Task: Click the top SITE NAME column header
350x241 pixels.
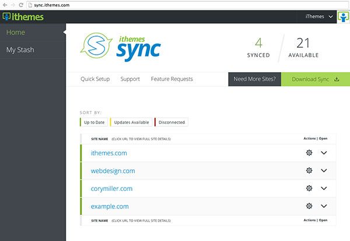Action: click(x=100, y=139)
